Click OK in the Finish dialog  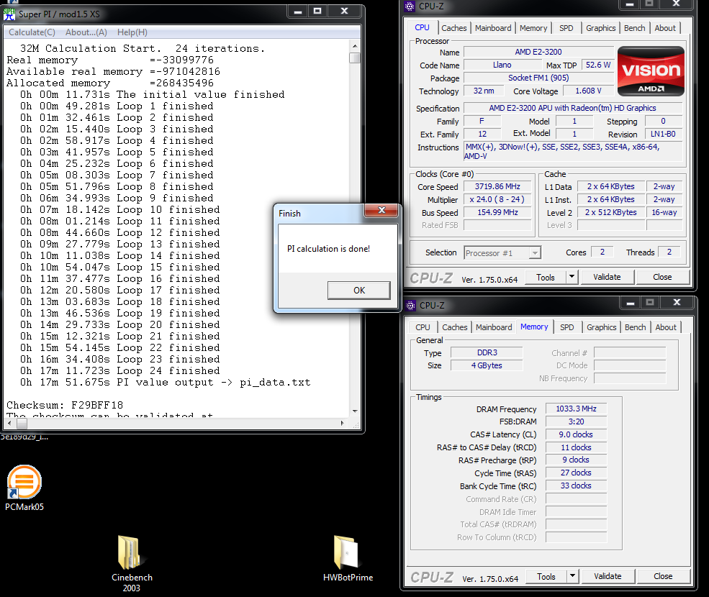[x=359, y=290]
